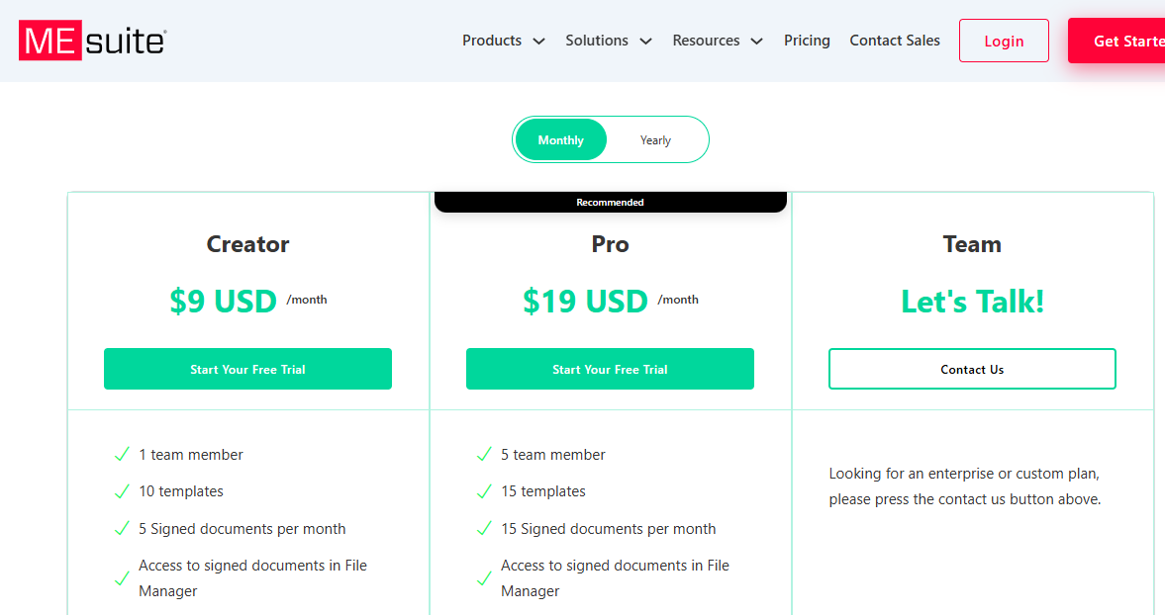Click the Login button
The image size is (1165, 615).
pyautogui.click(x=1004, y=41)
